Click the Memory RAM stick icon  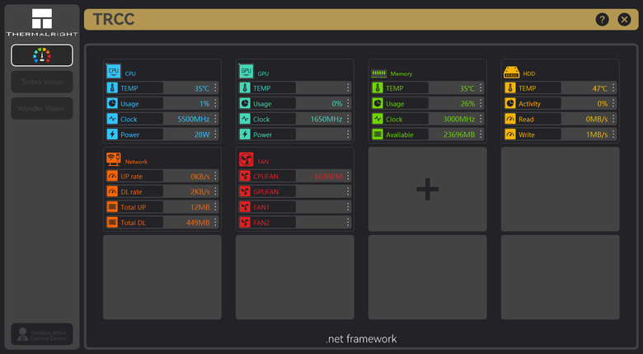(378, 73)
